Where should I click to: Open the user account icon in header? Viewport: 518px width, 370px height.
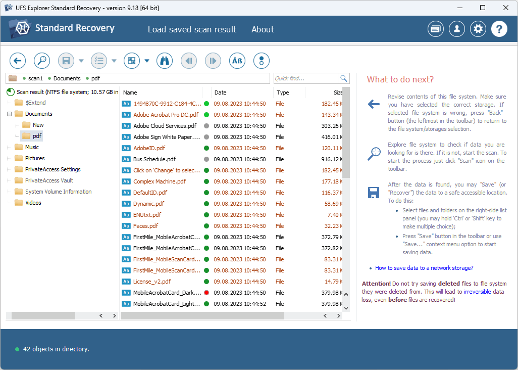point(457,29)
